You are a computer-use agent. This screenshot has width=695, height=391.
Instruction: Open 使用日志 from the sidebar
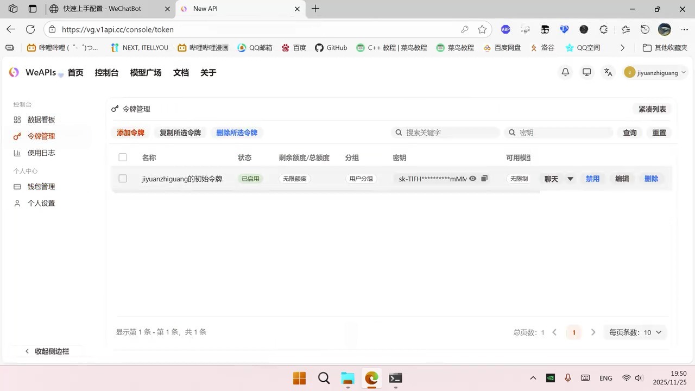41,153
